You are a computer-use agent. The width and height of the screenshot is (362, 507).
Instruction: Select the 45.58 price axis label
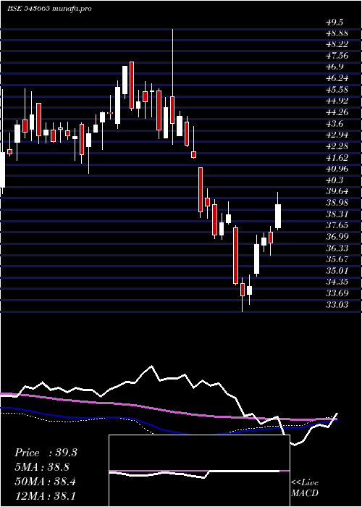[337, 90]
